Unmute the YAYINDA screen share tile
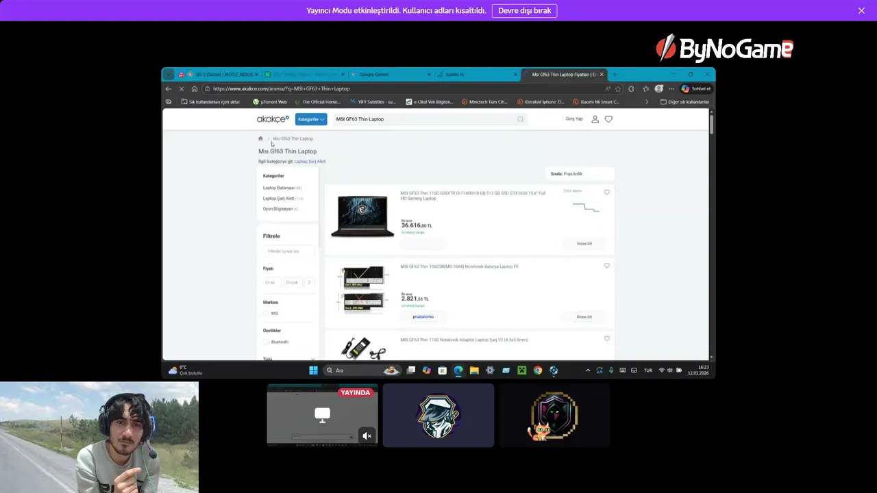 (367, 435)
